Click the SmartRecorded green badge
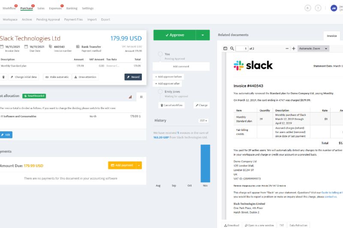343x228 pixels. click(34, 96)
